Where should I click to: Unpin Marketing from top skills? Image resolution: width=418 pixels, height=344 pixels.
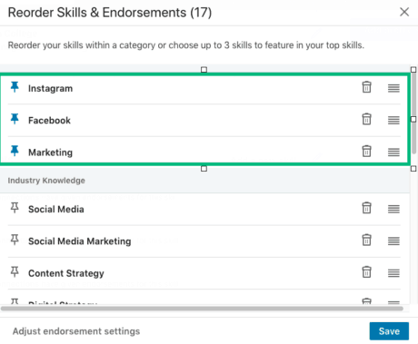[15, 151]
